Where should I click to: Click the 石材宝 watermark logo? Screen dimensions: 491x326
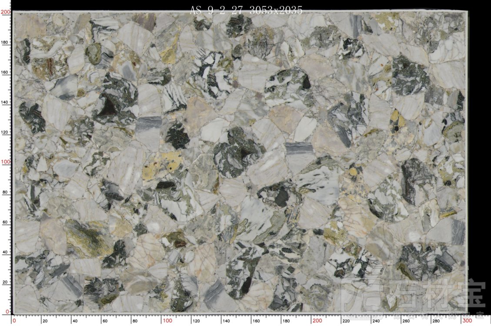(x=412, y=293)
